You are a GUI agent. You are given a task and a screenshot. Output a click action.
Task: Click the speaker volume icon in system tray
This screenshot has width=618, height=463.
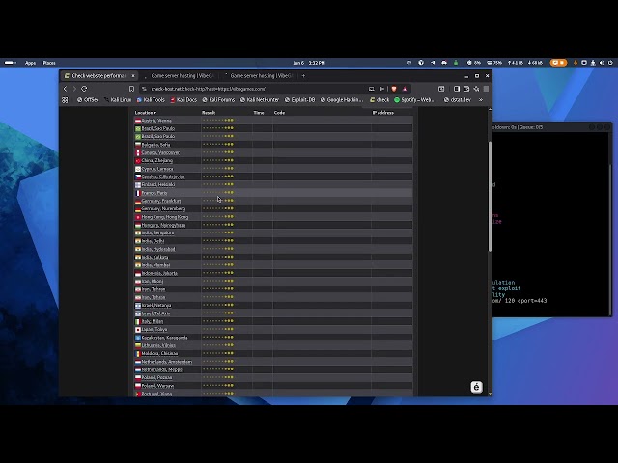pyautogui.click(x=602, y=63)
